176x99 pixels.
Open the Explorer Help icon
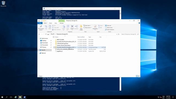139,23
